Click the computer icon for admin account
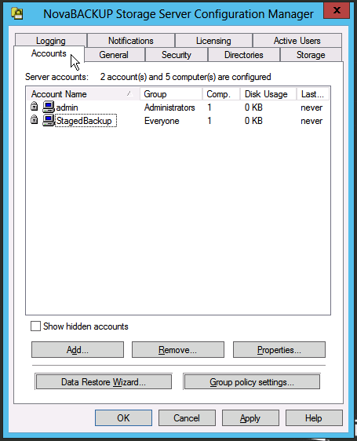Screen dimensions: 357x441 pos(49,107)
